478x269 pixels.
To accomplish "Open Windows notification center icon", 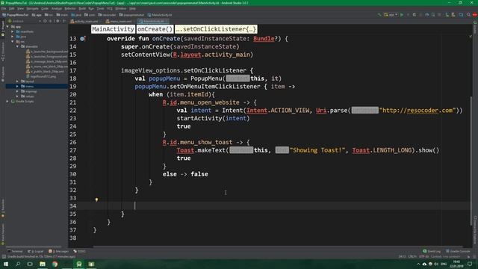I will tap(470, 264).
